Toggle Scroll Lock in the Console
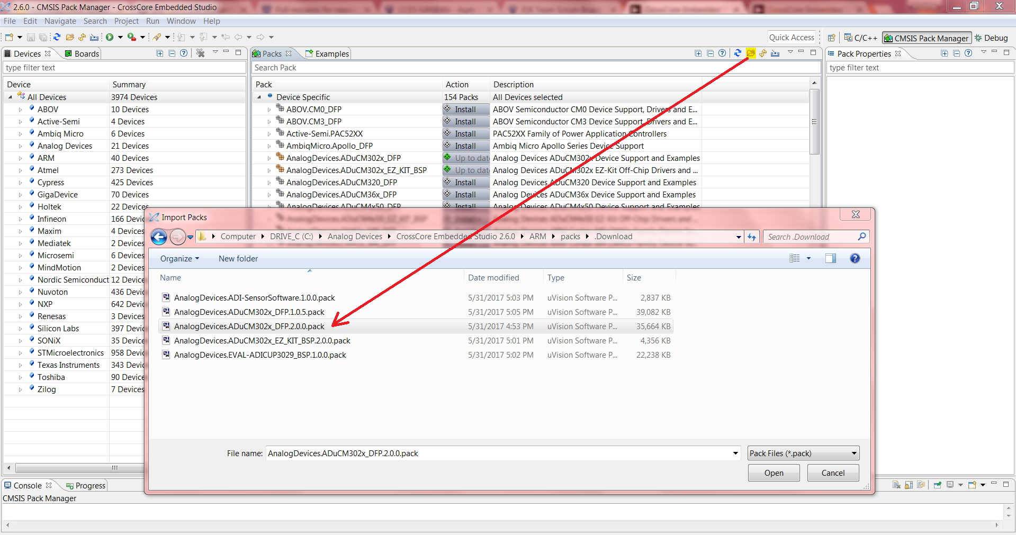1016x535 pixels. 909,485
